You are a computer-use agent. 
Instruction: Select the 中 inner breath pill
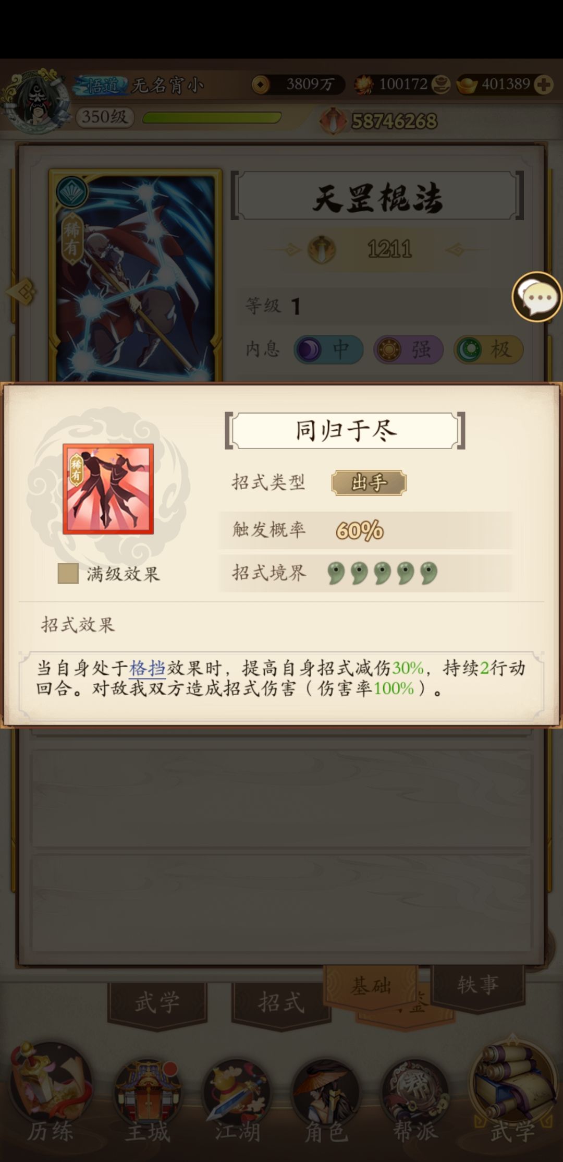[328, 349]
